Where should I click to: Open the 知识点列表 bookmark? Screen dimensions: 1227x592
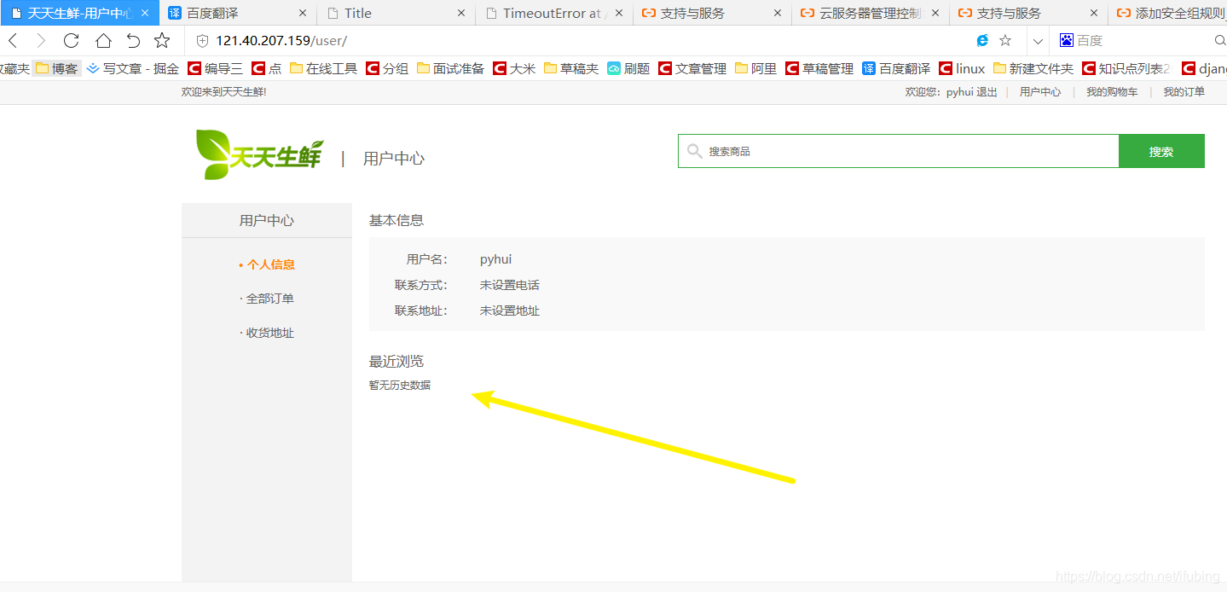point(1126,68)
